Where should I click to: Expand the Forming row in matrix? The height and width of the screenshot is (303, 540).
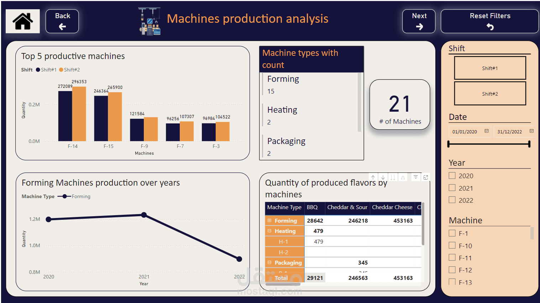pos(269,220)
